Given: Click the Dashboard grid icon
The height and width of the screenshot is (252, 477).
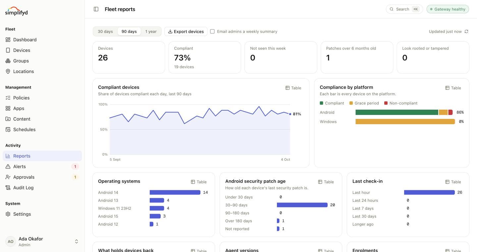Looking at the screenshot, I should 8,40.
